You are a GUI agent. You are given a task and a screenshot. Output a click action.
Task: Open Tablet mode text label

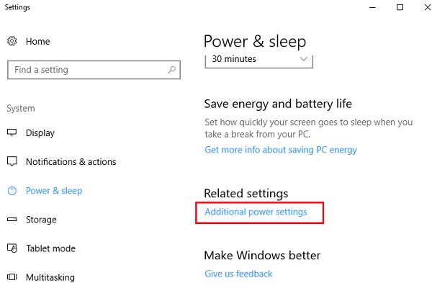tap(50, 248)
